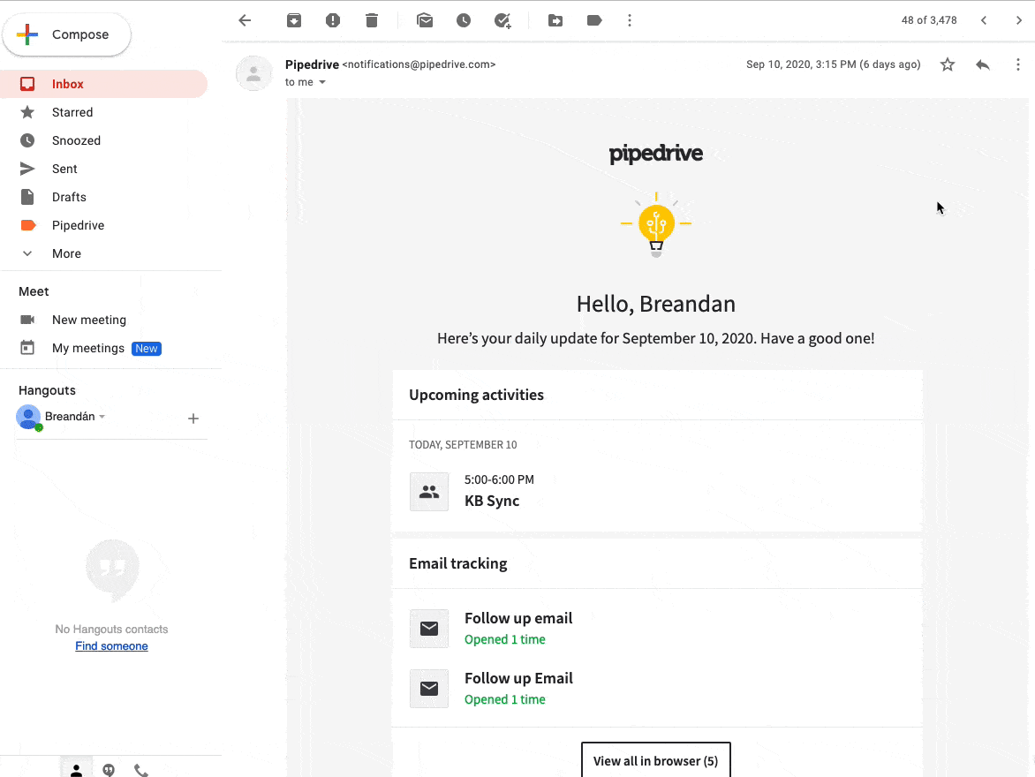This screenshot has width=1035, height=777.
Task: Open the 'Follow up Email' capitalized entry
Action: (x=518, y=679)
